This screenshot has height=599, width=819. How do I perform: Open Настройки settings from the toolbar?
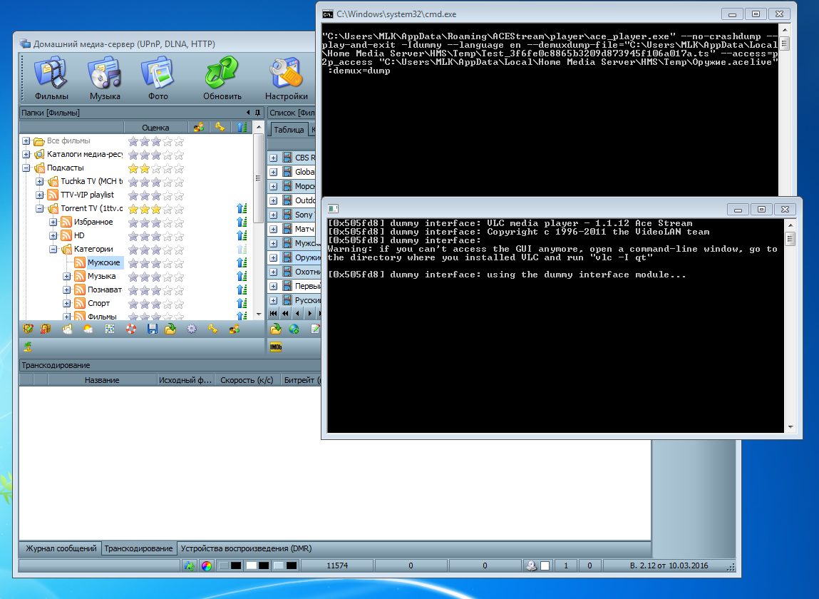pos(286,78)
